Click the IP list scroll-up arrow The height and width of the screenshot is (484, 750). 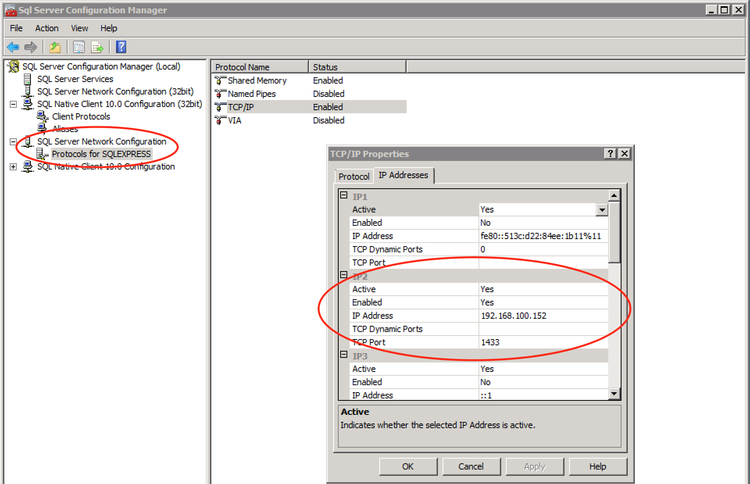614,195
